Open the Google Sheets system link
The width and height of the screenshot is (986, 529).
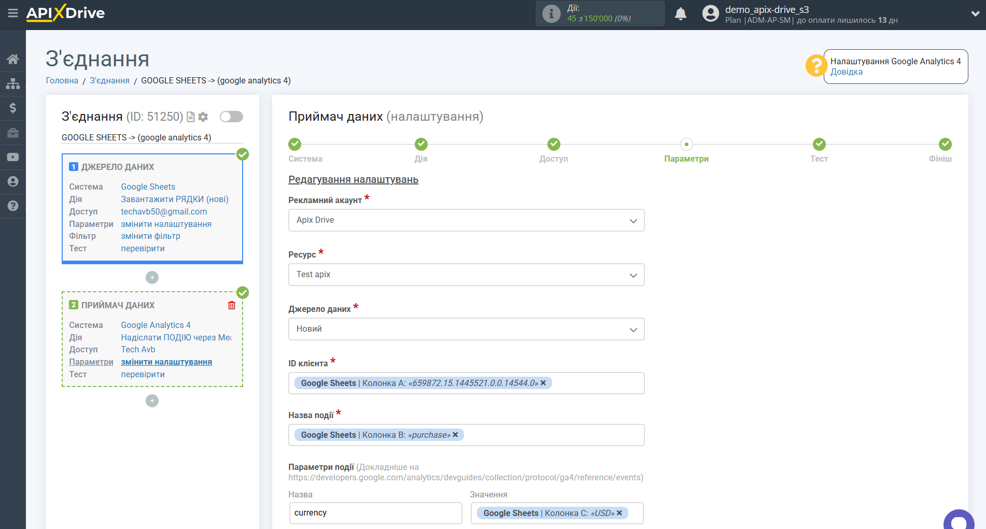[x=148, y=187]
